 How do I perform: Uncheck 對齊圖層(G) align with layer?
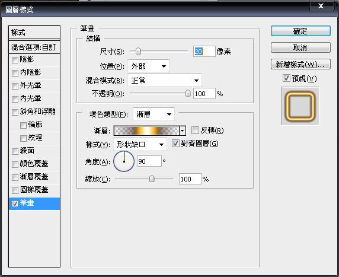175,144
